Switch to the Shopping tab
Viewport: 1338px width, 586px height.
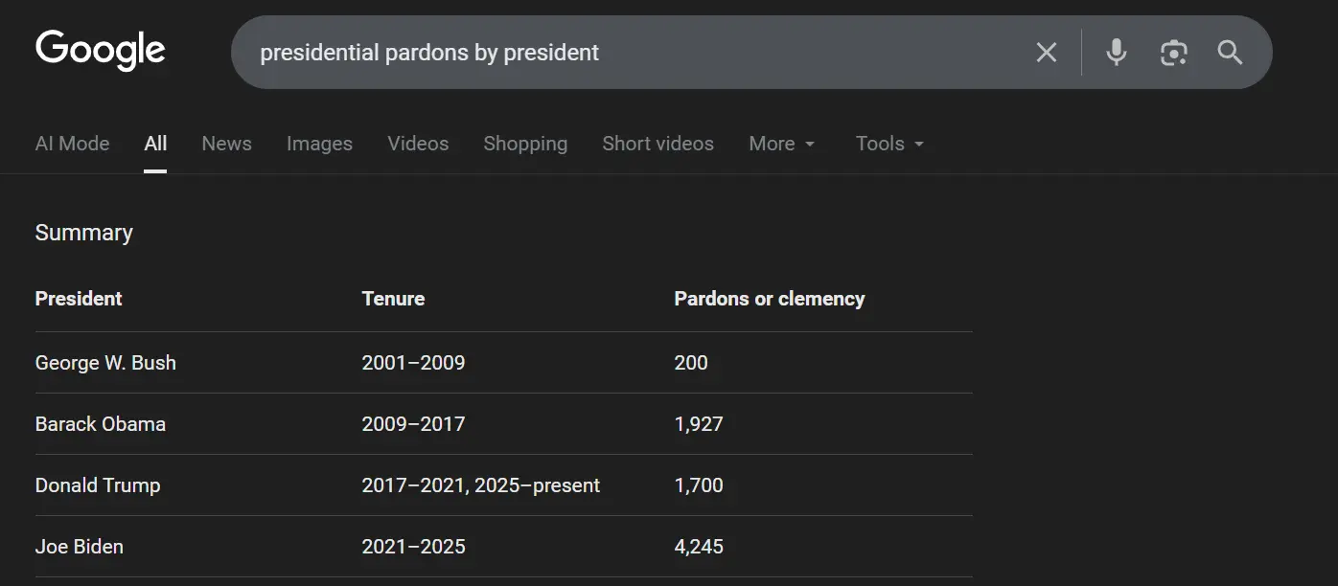(x=525, y=144)
